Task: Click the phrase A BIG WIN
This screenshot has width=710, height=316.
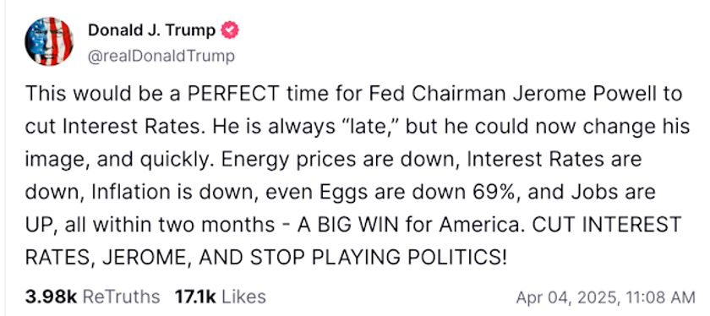Action: click(x=345, y=225)
